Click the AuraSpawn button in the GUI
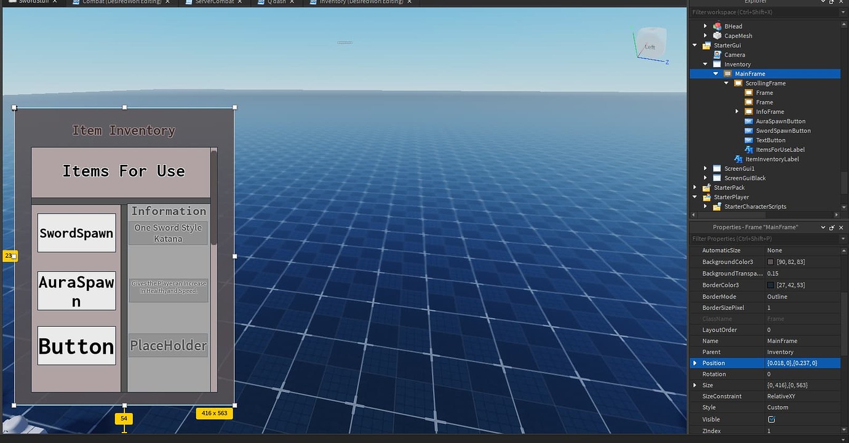 tap(76, 290)
